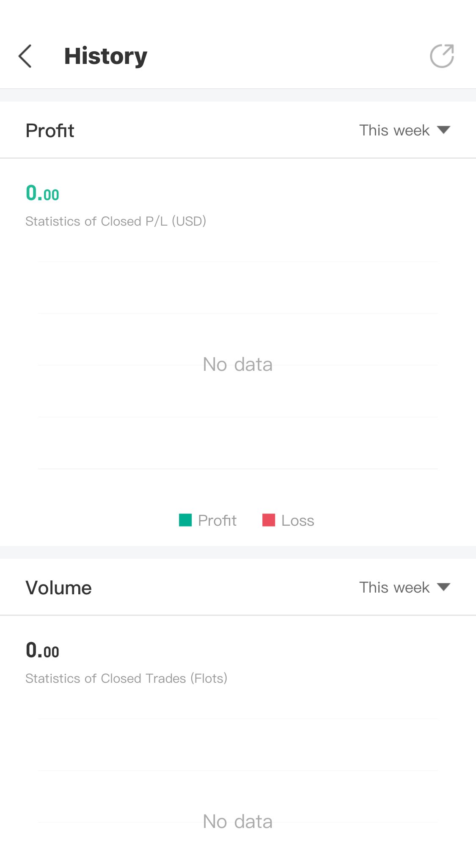Tap the black 0.00 volume value
The image size is (476, 847).
42,651
